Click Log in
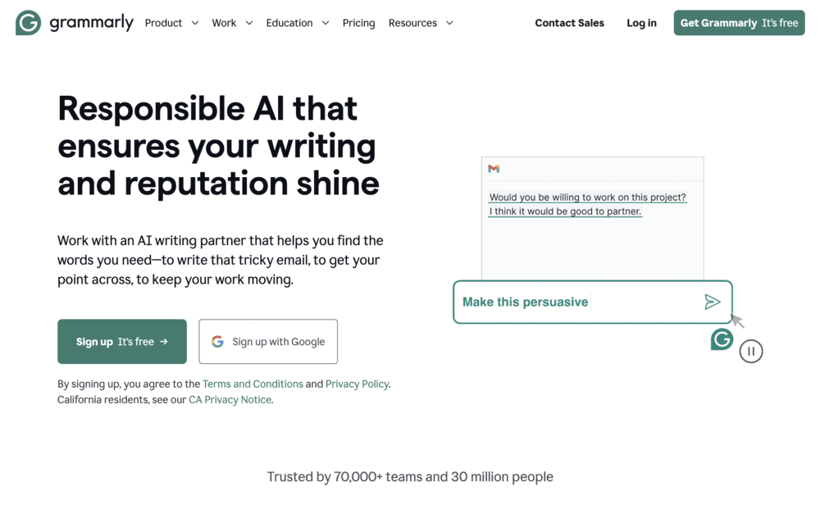 coord(641,23)
